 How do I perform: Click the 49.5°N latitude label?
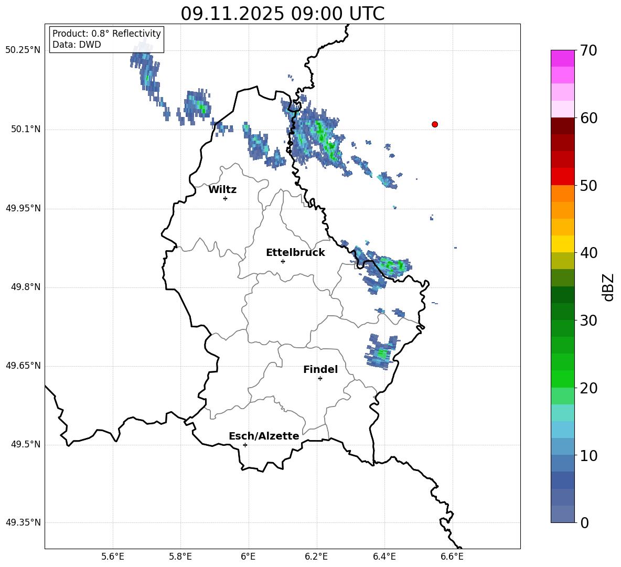[x=26, y=444]
